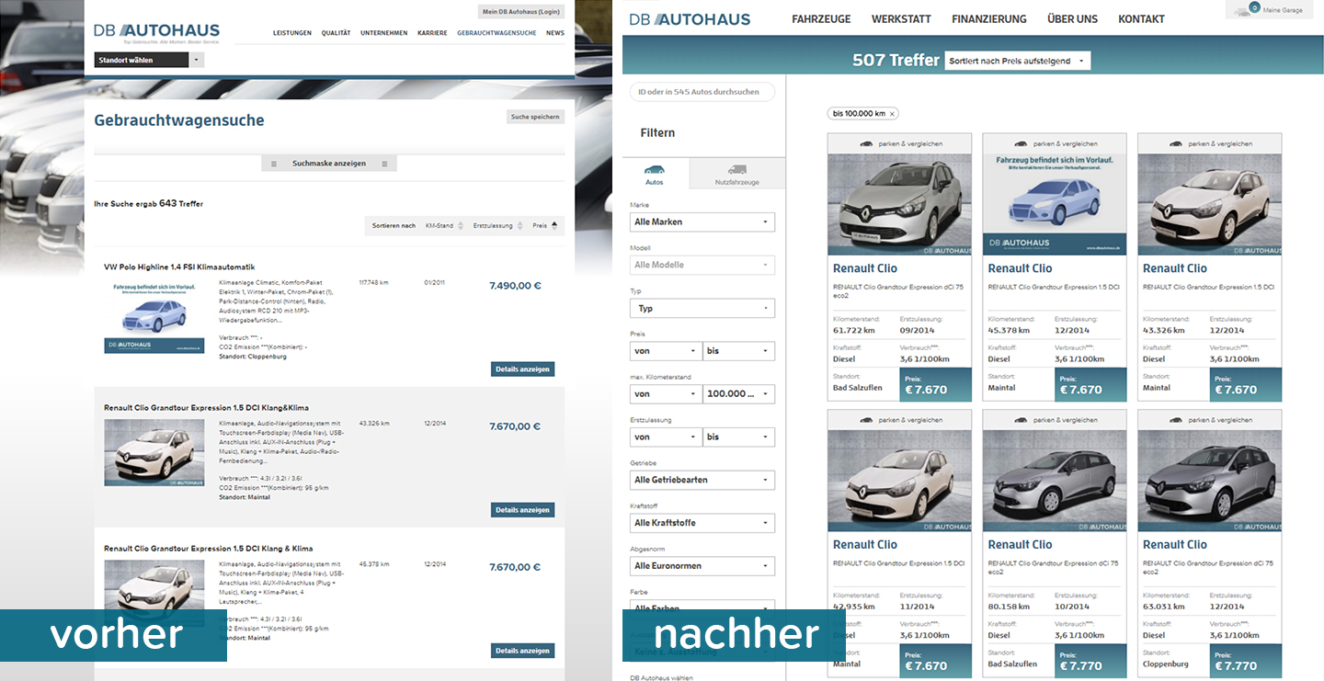Viewport: 1324px width, 681px height.
Task: Expand the 'Sortiert nach Preis aufsteigend' dropdown
Action: pos(1017,61)
